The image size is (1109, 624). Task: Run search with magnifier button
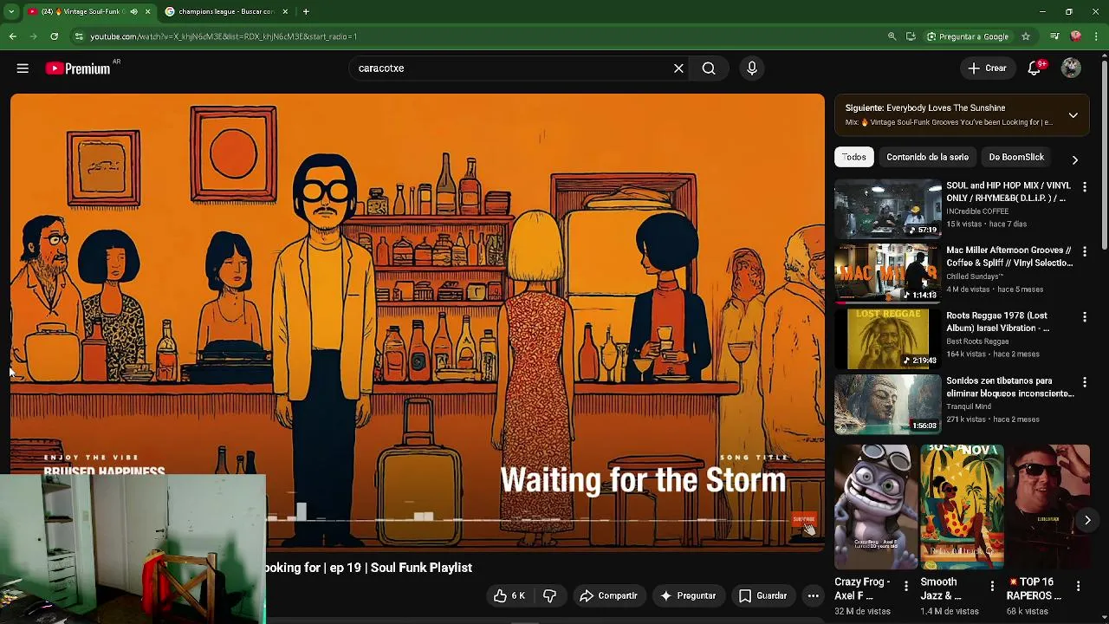click(709, 68)
